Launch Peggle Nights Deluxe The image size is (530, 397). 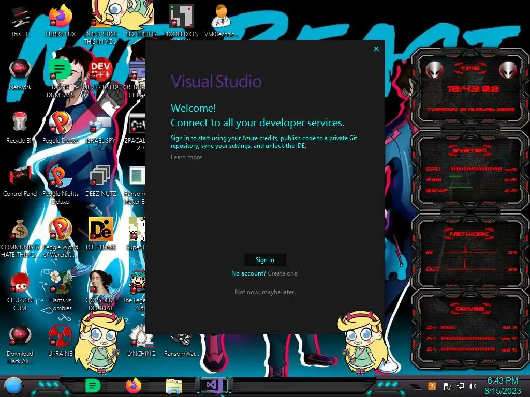pos(61,185)
